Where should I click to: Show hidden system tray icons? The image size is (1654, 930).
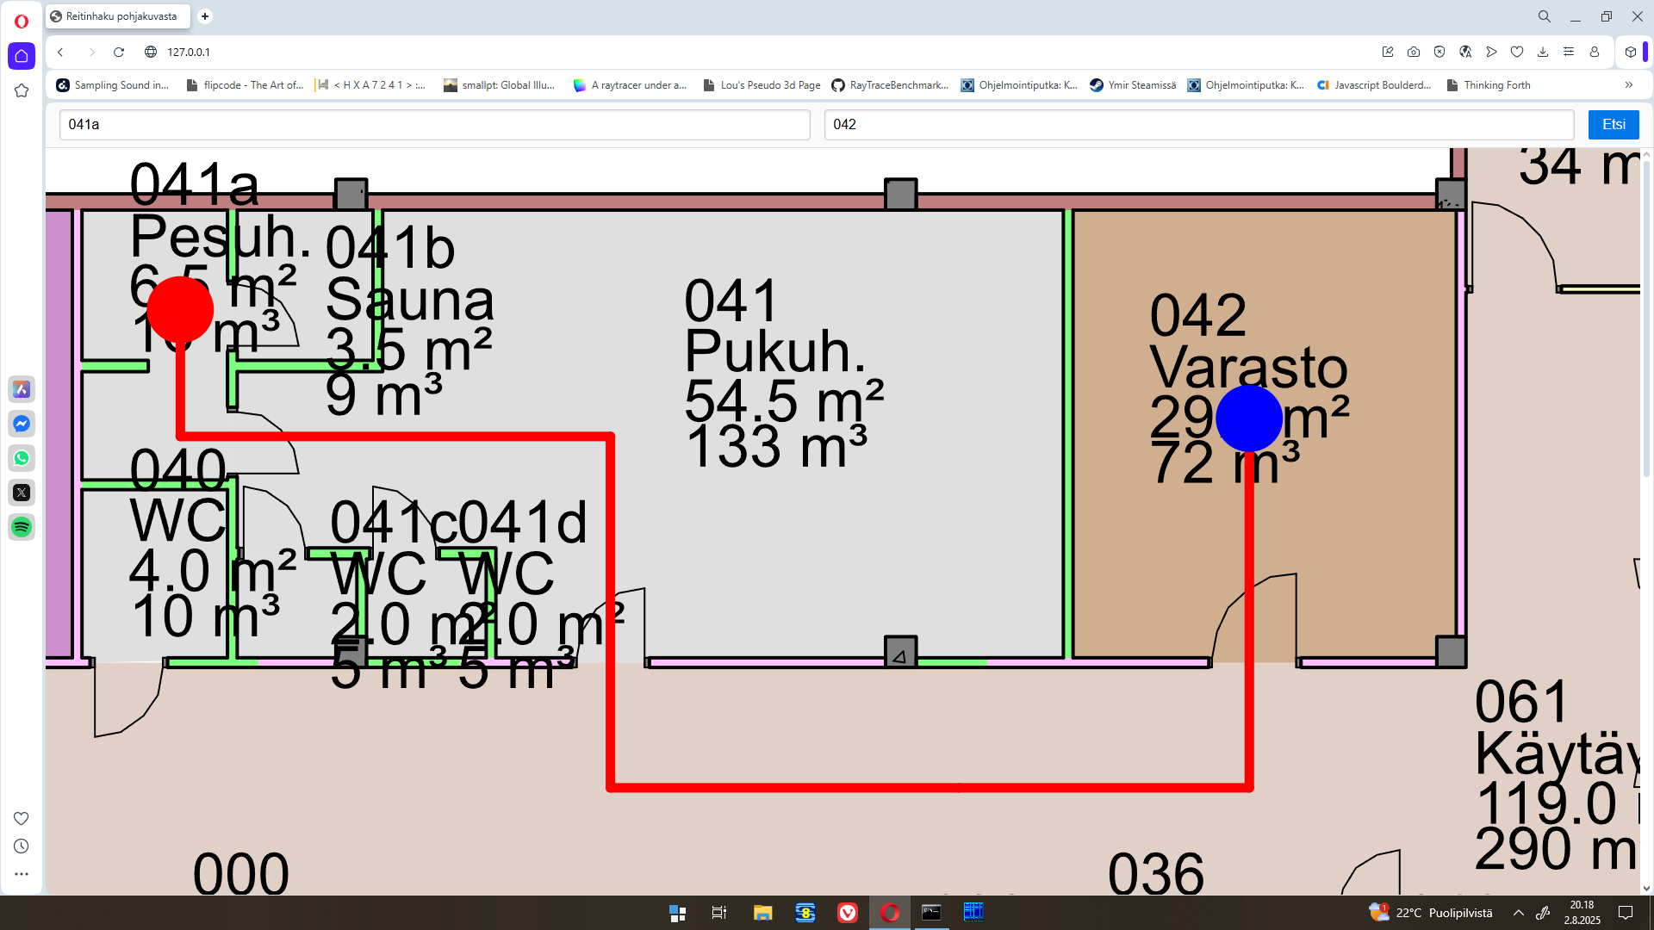[1519, 913]
